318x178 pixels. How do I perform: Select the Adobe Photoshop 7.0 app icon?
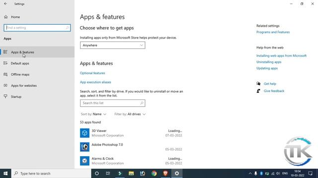84,147
